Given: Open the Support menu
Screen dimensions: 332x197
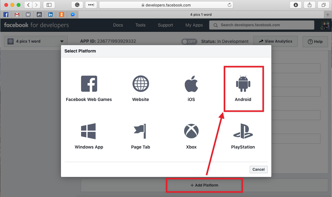Looking at the screenshot, I should tap(165, 25).
